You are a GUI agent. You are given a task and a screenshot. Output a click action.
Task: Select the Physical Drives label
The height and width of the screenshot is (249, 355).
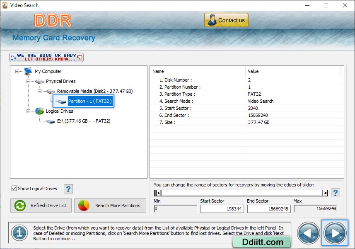[60, 81]
